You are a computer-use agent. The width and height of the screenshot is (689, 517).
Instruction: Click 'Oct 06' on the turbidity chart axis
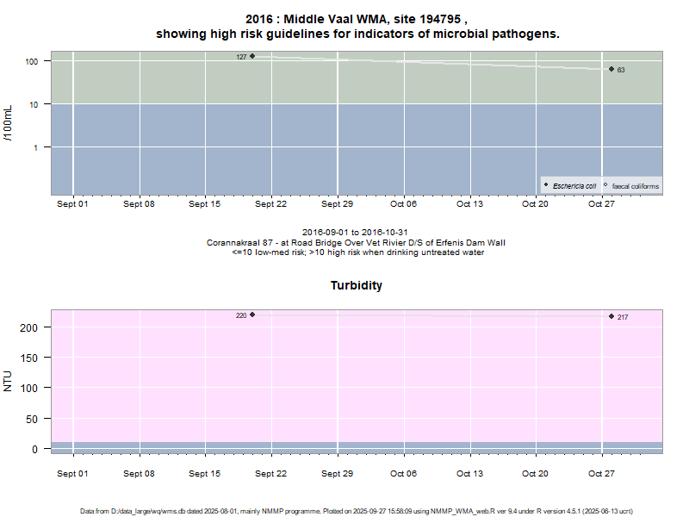tap(403, 473)
